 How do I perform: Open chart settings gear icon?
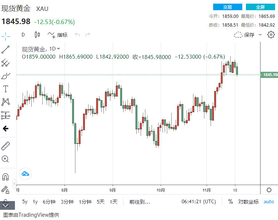click(x=271, y=35)
